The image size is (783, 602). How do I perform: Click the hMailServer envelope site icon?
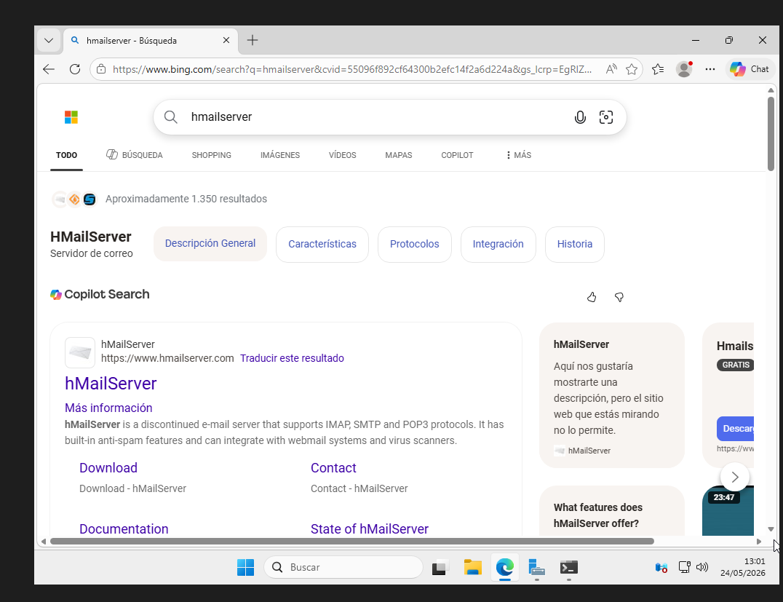click(x=80, y=353)
